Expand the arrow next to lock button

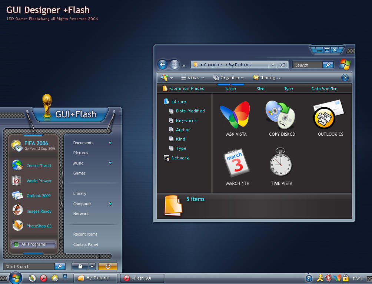pyautogui.click(x=92, y=267)
